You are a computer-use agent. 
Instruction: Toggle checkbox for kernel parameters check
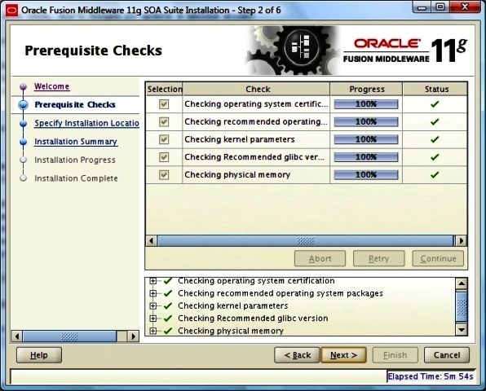(164, 139)
